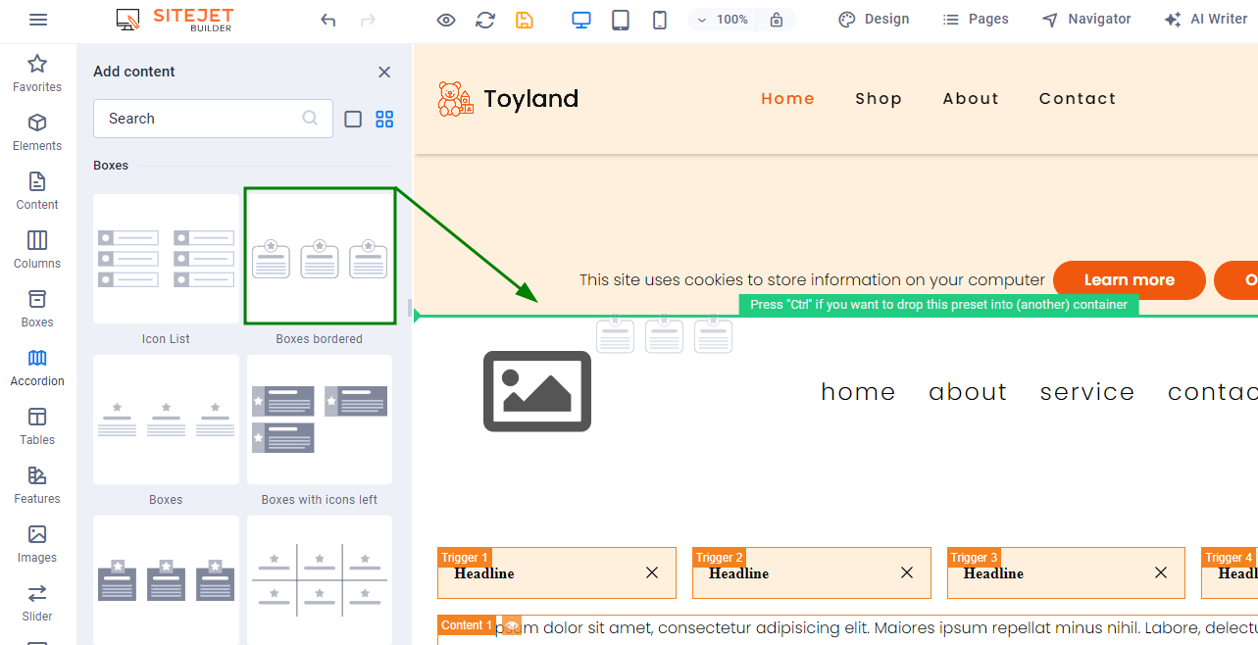The height and width of the screenshot is (645, 1258).
Task: Switch presets to single-column list view
Action: coord(353,119)
